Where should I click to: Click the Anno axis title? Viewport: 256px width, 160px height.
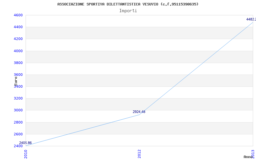tap(248, 157)
